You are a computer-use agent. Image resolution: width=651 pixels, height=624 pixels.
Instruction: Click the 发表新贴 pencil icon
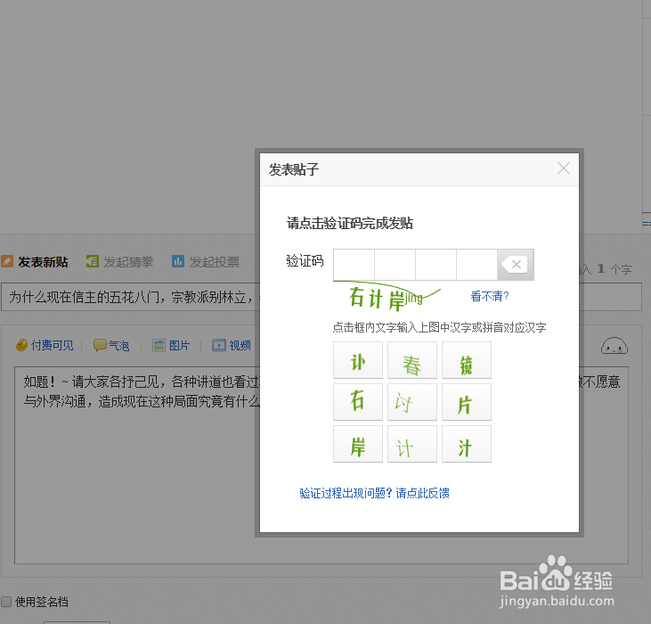pos(7,261)
